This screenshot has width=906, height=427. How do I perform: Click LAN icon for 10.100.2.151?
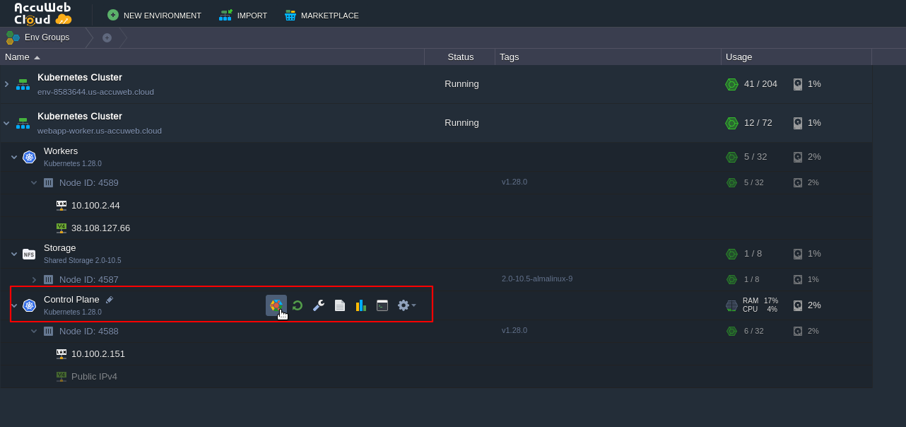[61, 354]
